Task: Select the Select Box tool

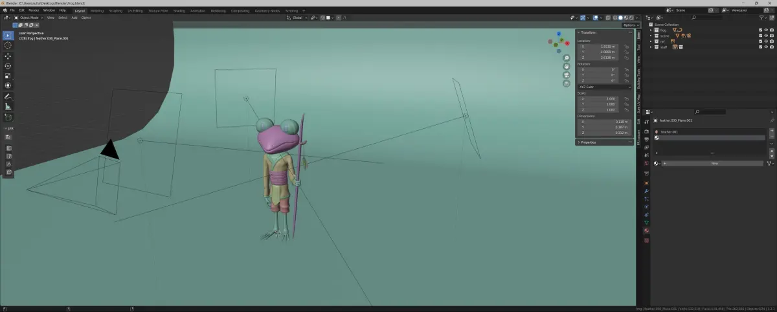Action: tap(8, 35)
